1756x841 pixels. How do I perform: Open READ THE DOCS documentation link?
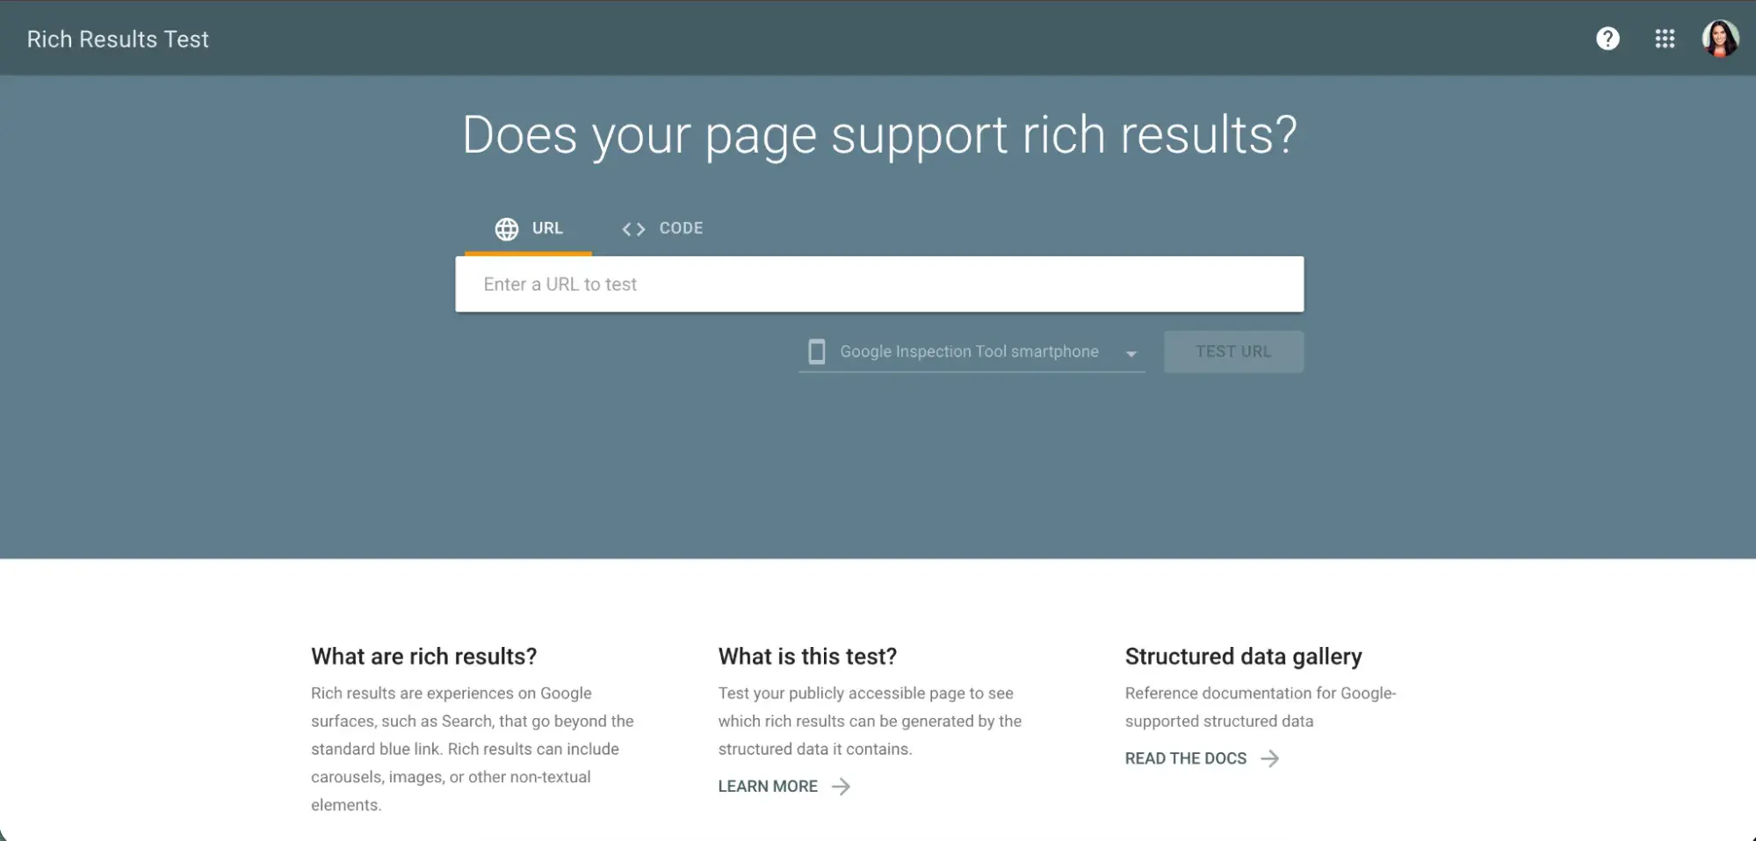(x=1184, y=758)
